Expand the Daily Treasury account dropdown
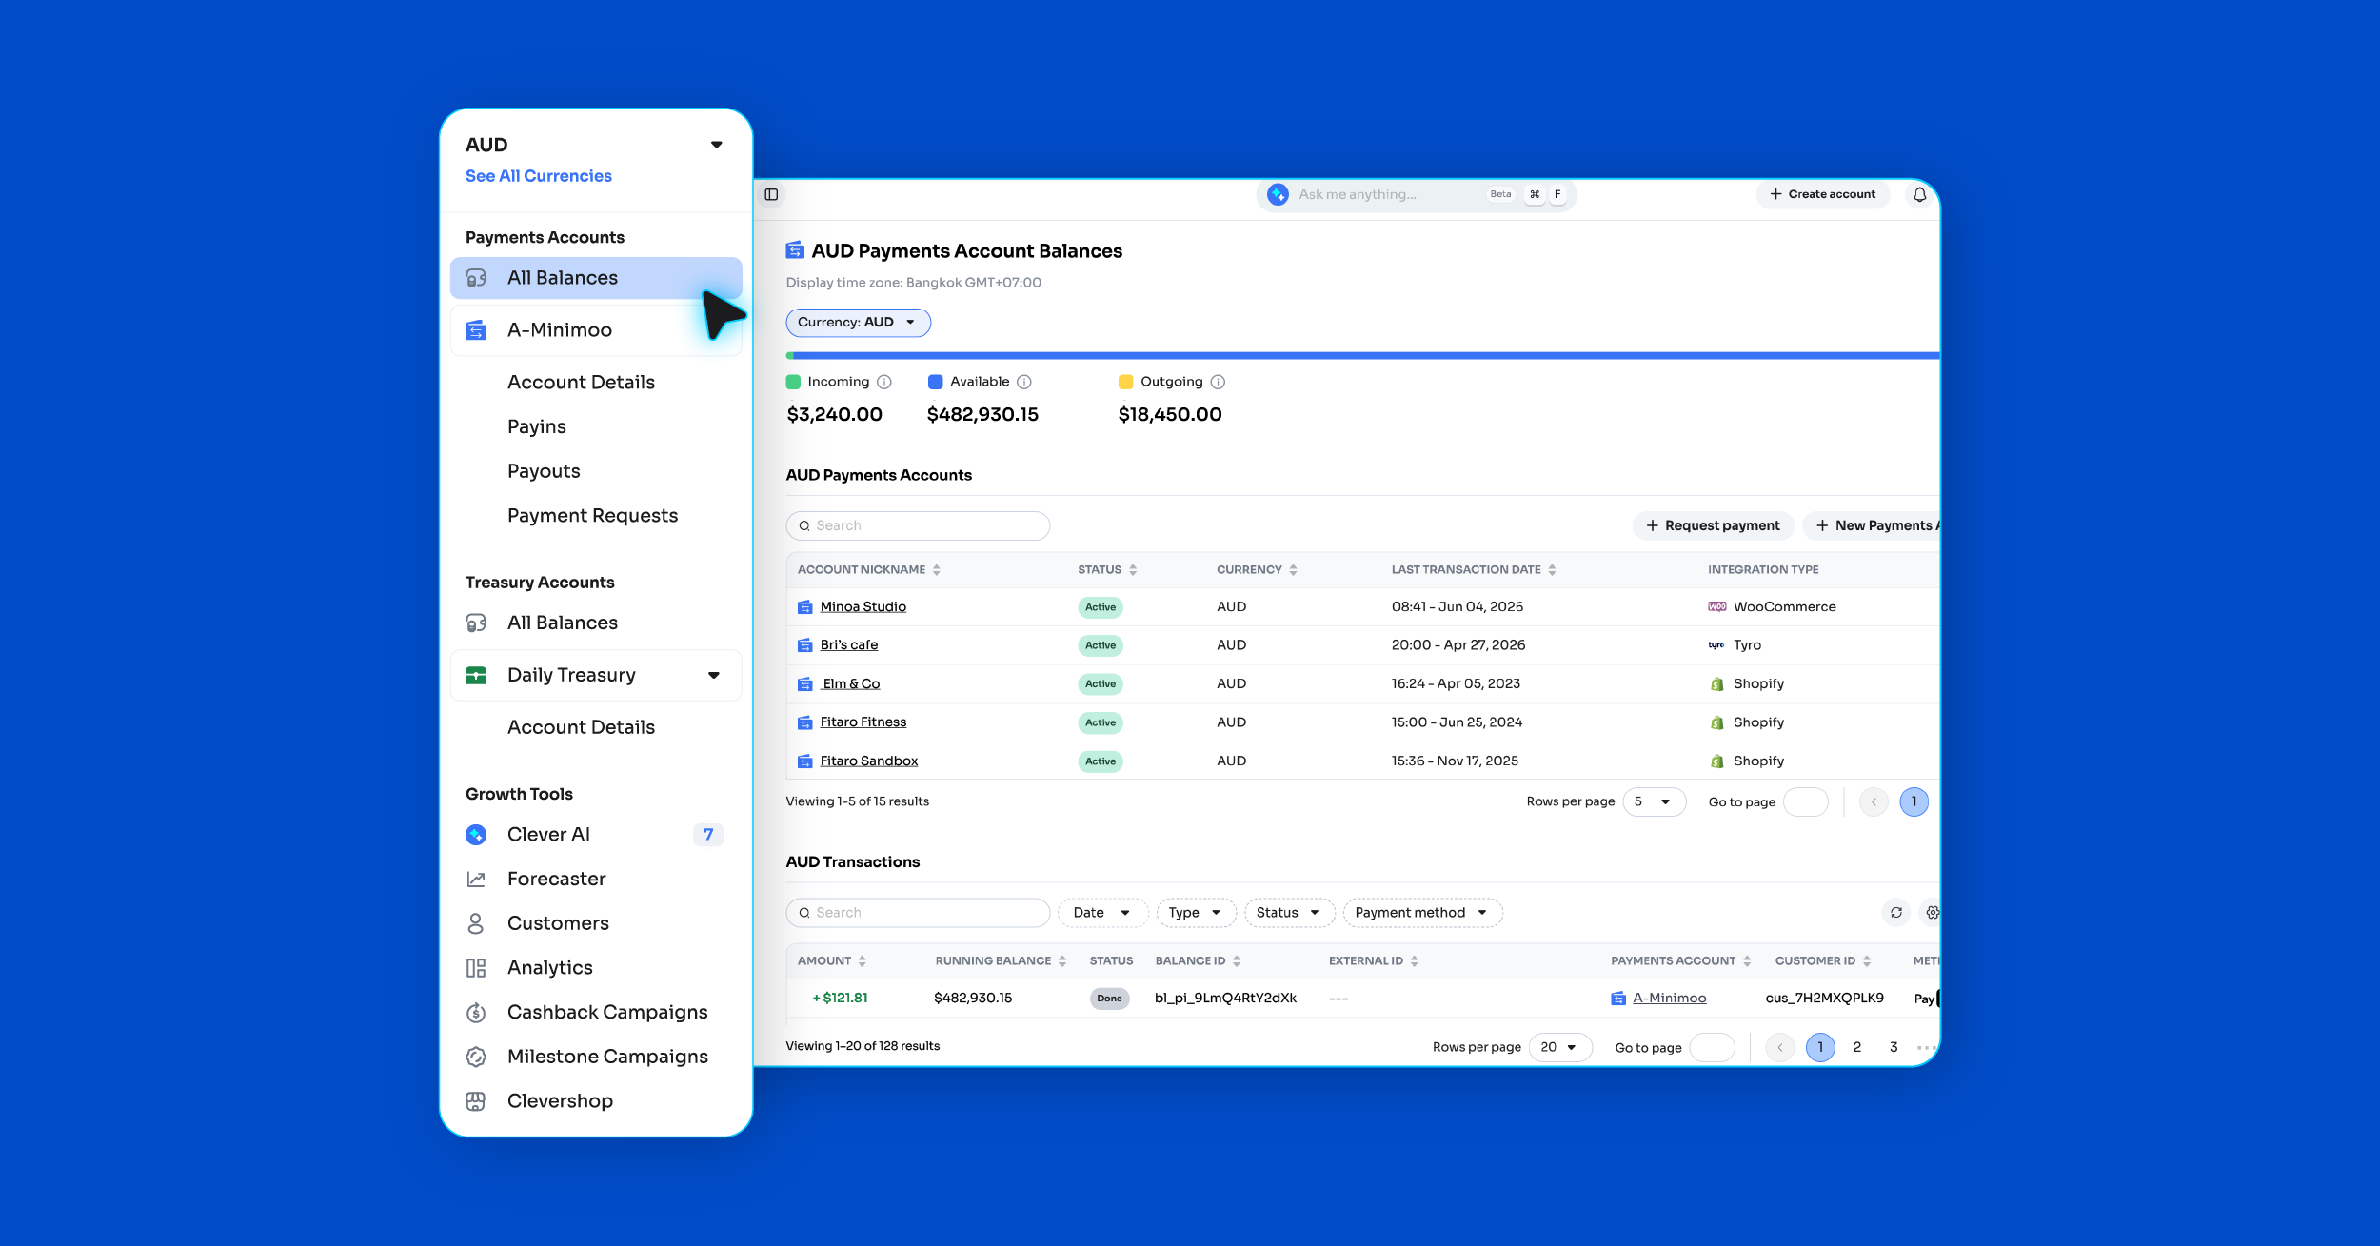The height and width of the screenshot is (1246, 2380). click(713, 675)
